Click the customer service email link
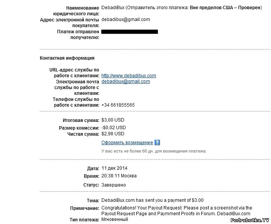271x224 pixels. point(126,81)
